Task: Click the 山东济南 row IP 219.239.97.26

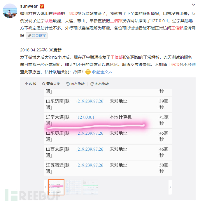Action: 90,101
